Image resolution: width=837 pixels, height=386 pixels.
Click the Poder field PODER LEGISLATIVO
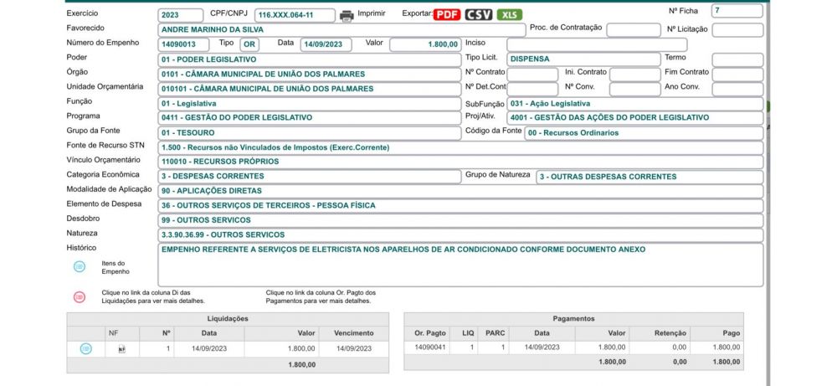309,59
